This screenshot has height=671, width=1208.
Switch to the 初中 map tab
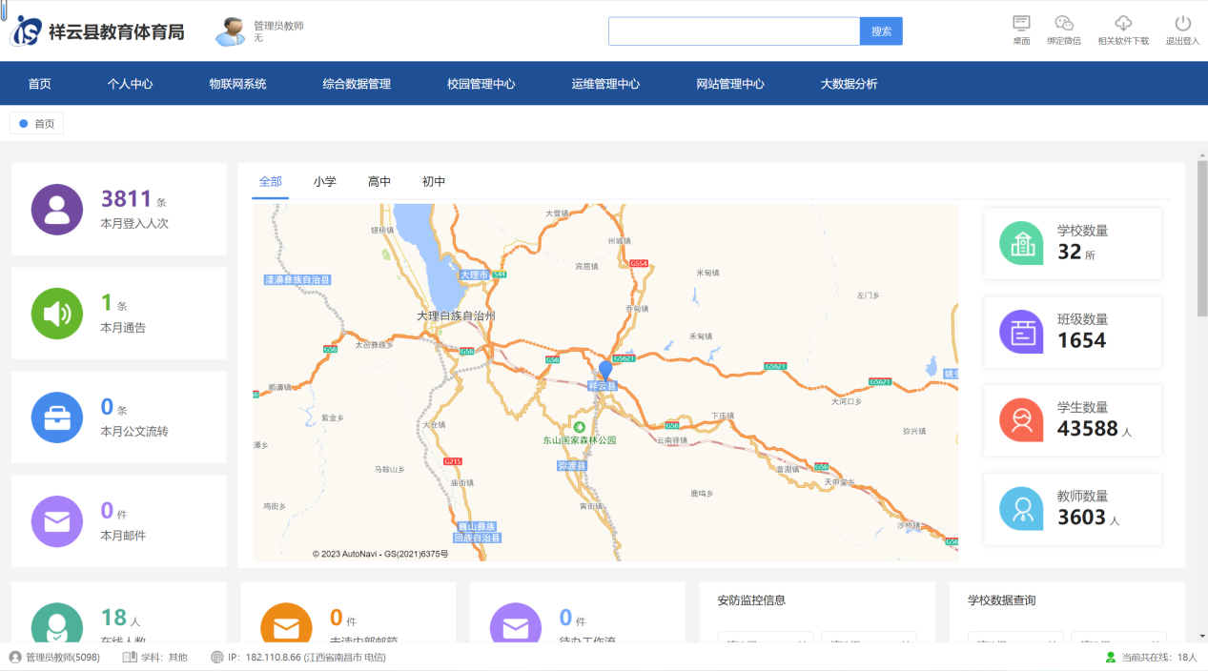click(434, 181)
